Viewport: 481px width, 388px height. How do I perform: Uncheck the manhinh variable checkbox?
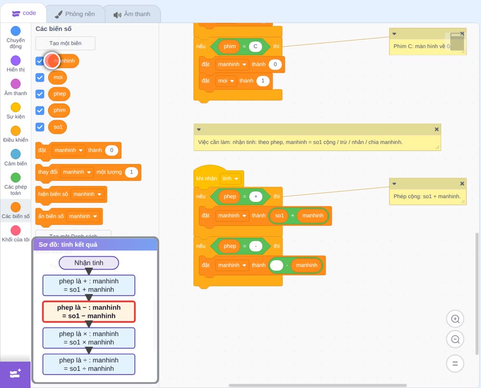[40, 61]
